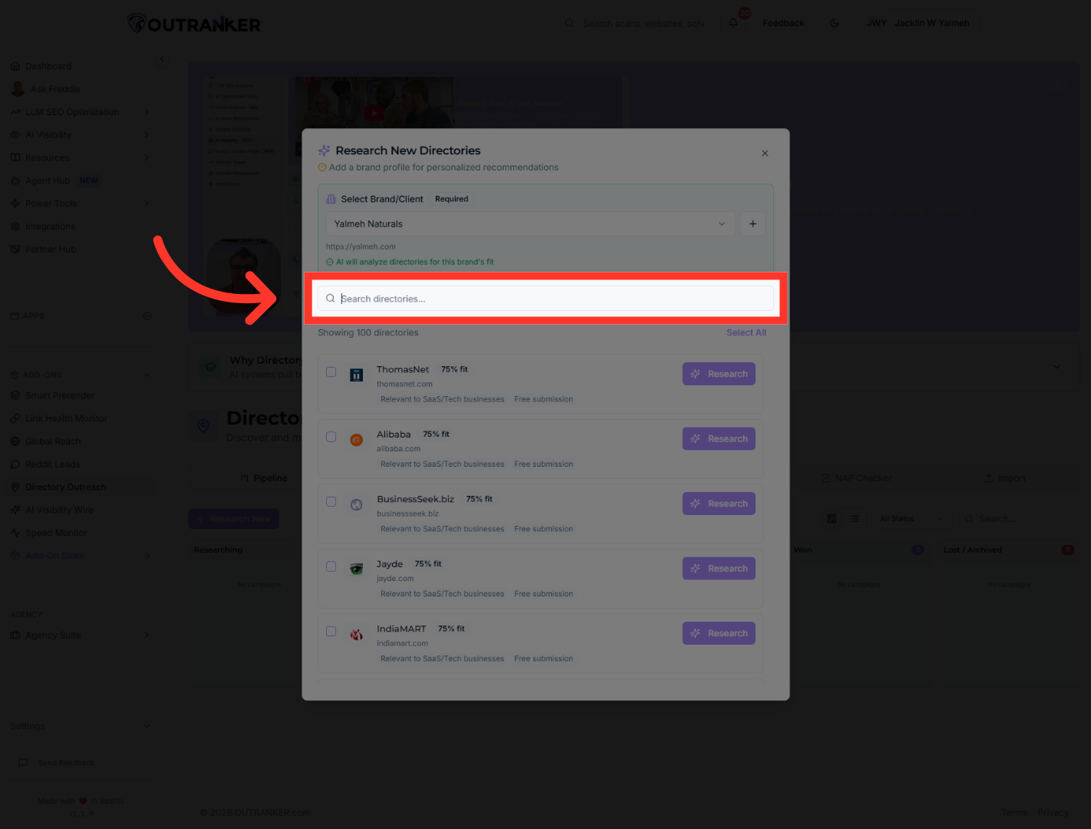The image size is (1091, 829).
Task: Click the Search directories input field
Action: click(545, 298)
